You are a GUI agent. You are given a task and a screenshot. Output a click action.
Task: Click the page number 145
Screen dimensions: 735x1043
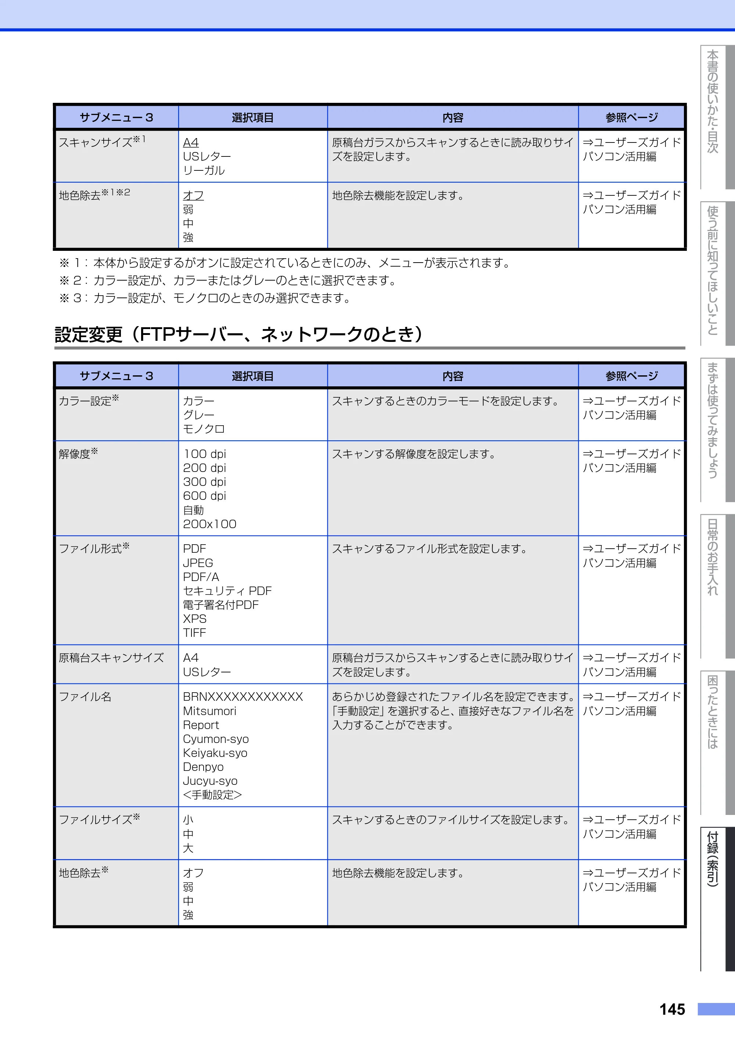[x=672, y=1009]
